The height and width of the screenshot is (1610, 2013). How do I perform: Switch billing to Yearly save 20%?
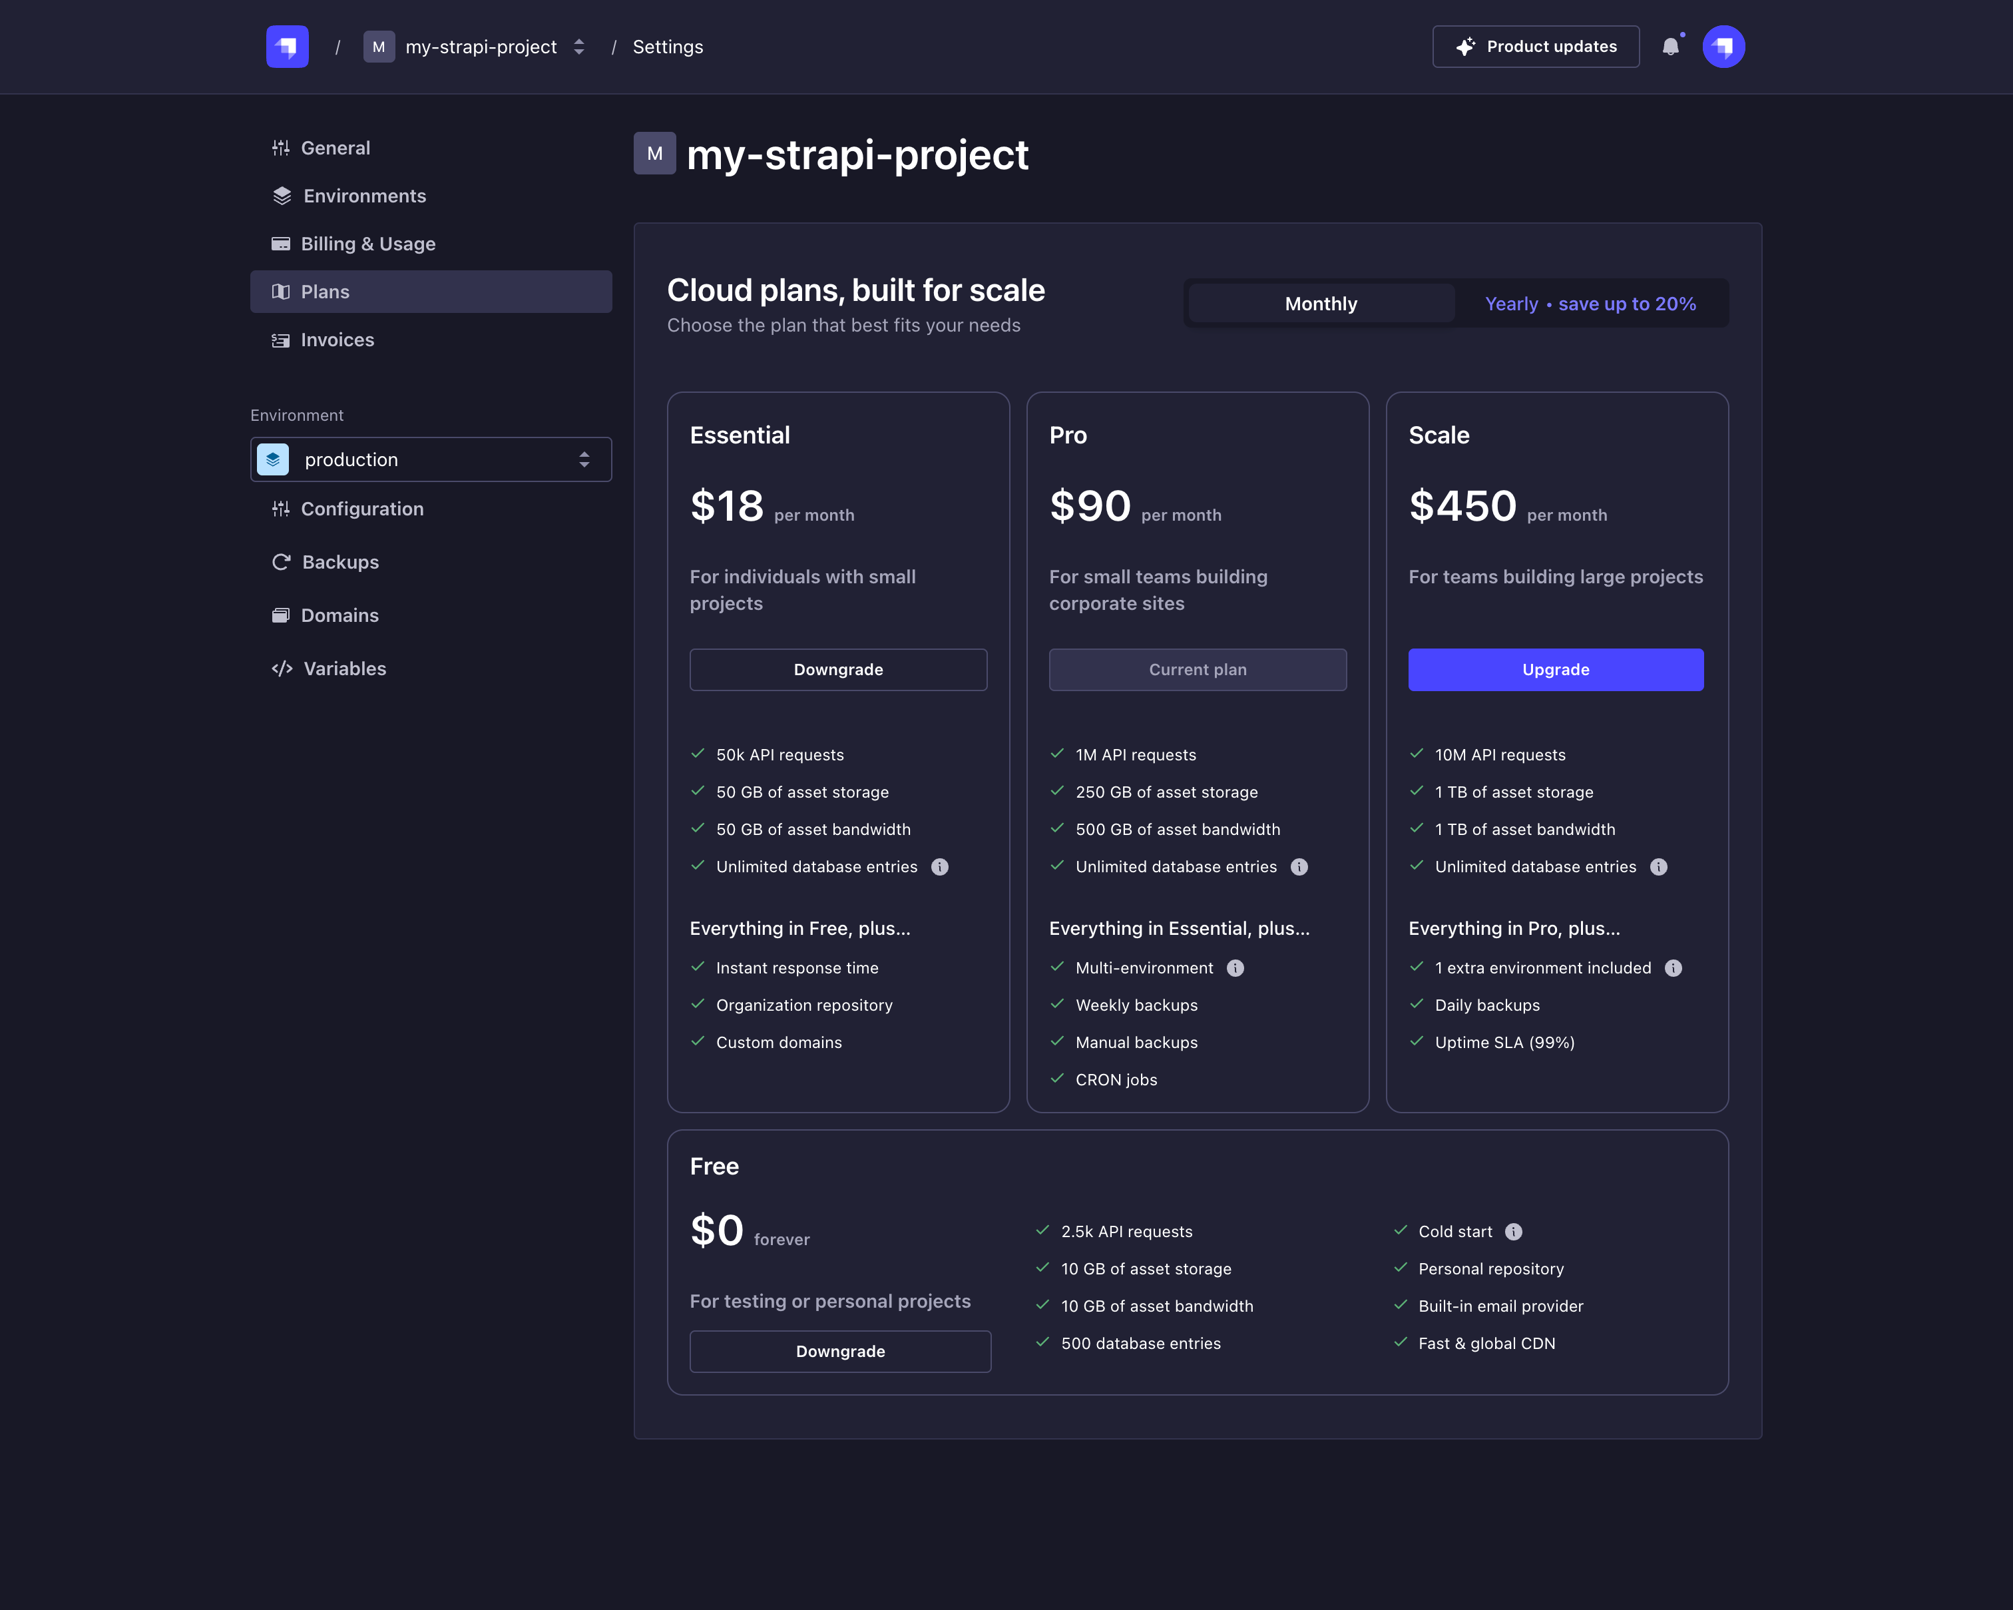pos(1590,304)
